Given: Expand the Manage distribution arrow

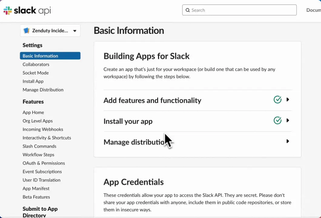Looking at the screenshot, I should 288,141.
